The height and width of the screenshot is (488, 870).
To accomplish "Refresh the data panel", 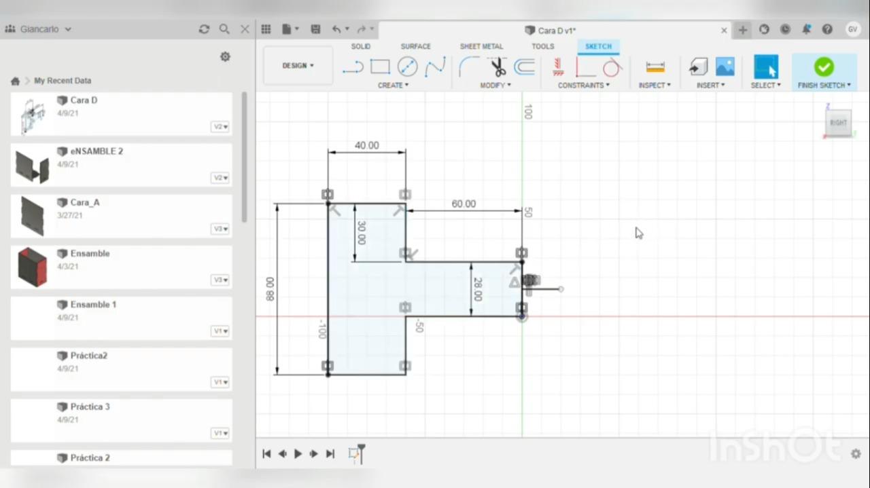I will pyautogui.click(x=204, y=29).
